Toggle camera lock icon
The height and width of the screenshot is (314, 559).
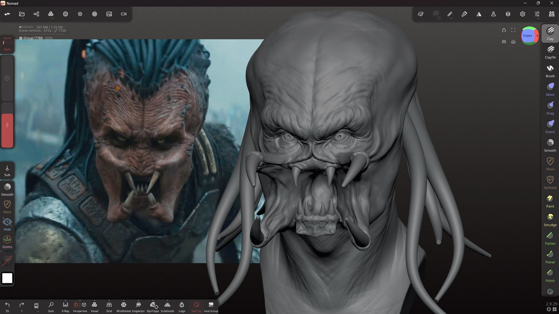(504, 30)
